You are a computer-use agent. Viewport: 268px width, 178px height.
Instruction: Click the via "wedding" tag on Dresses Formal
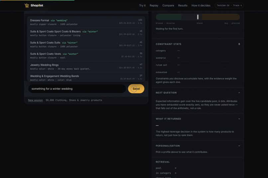pyautogui.click(x=59, y=21)
